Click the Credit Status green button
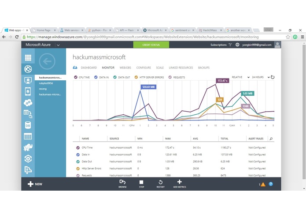The height and width of the screenshot is (218, 306). [x=151, y=45]
